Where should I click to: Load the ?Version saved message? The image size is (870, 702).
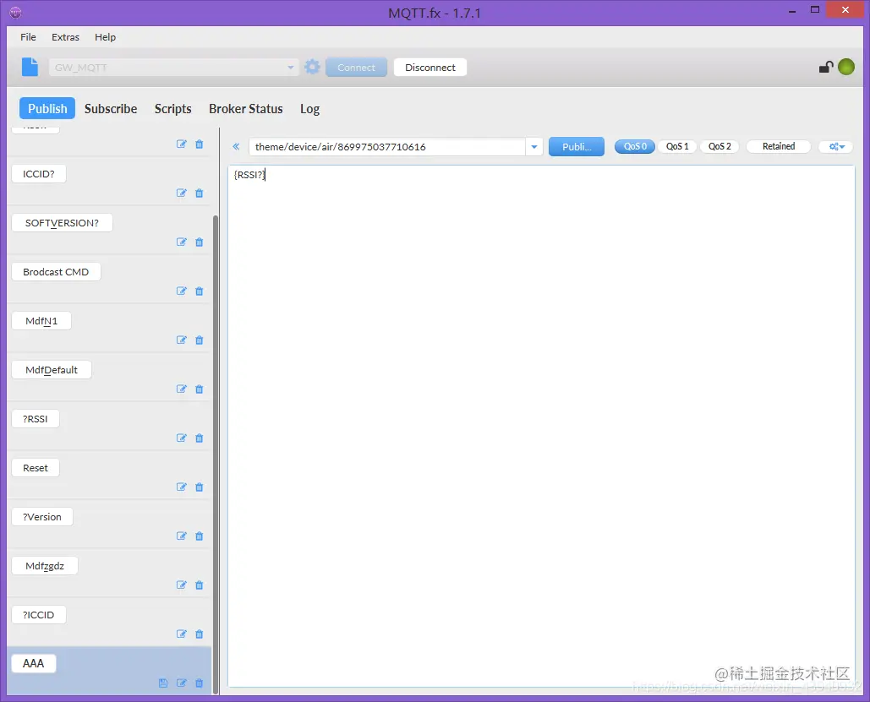pos(42,517)
